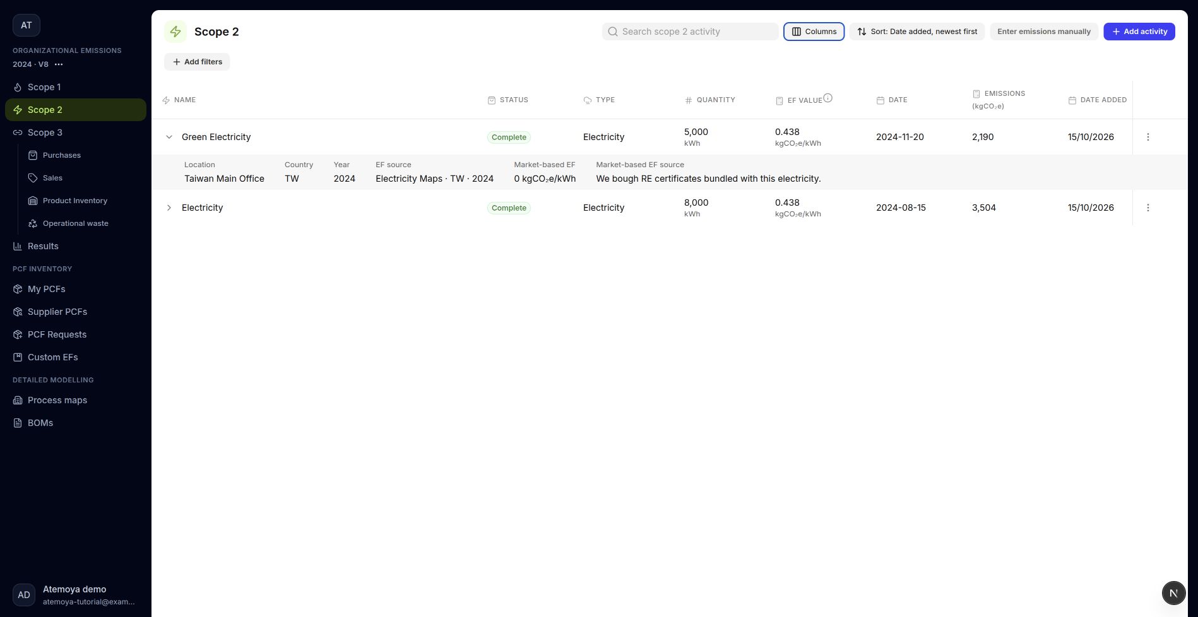1198x617 pixels.
Task: Expand the 8,000 kWh Electricity row
Action: point(169,208)
